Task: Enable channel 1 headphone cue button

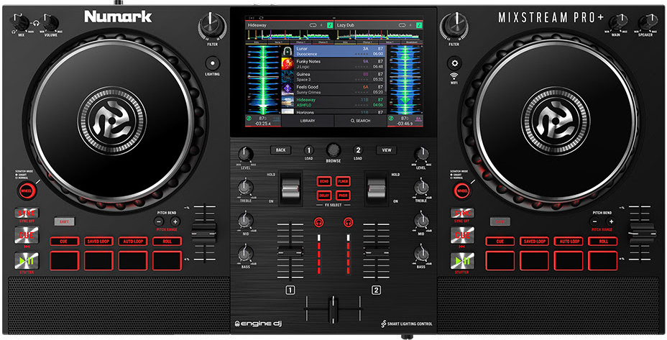Action: pos(318,223)
